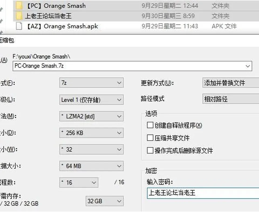259x212 pixels.
Task: Open the 256 KB dictionary size dropdown
Action: coord(91,133)
